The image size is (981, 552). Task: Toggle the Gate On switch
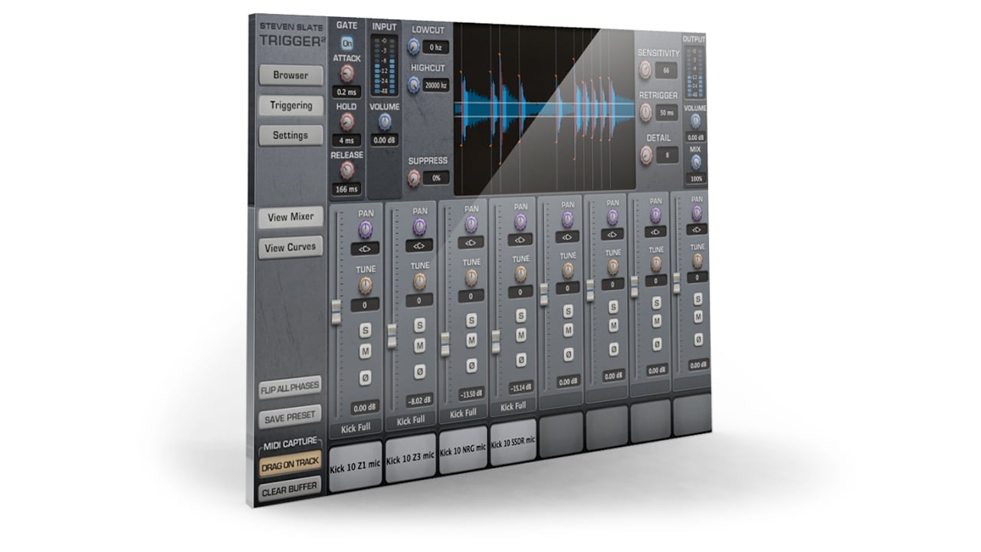pyautogui.click(x=347, y=43)
